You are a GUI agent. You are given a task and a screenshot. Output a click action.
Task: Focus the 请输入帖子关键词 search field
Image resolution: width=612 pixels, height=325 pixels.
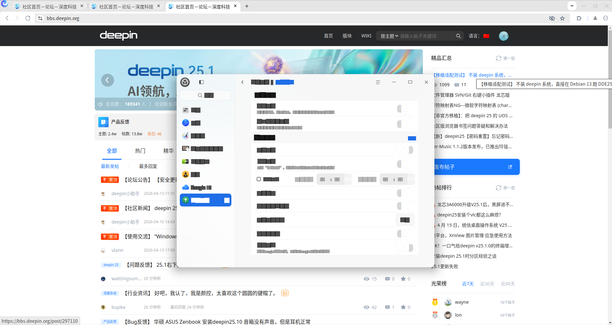(427, 36)
